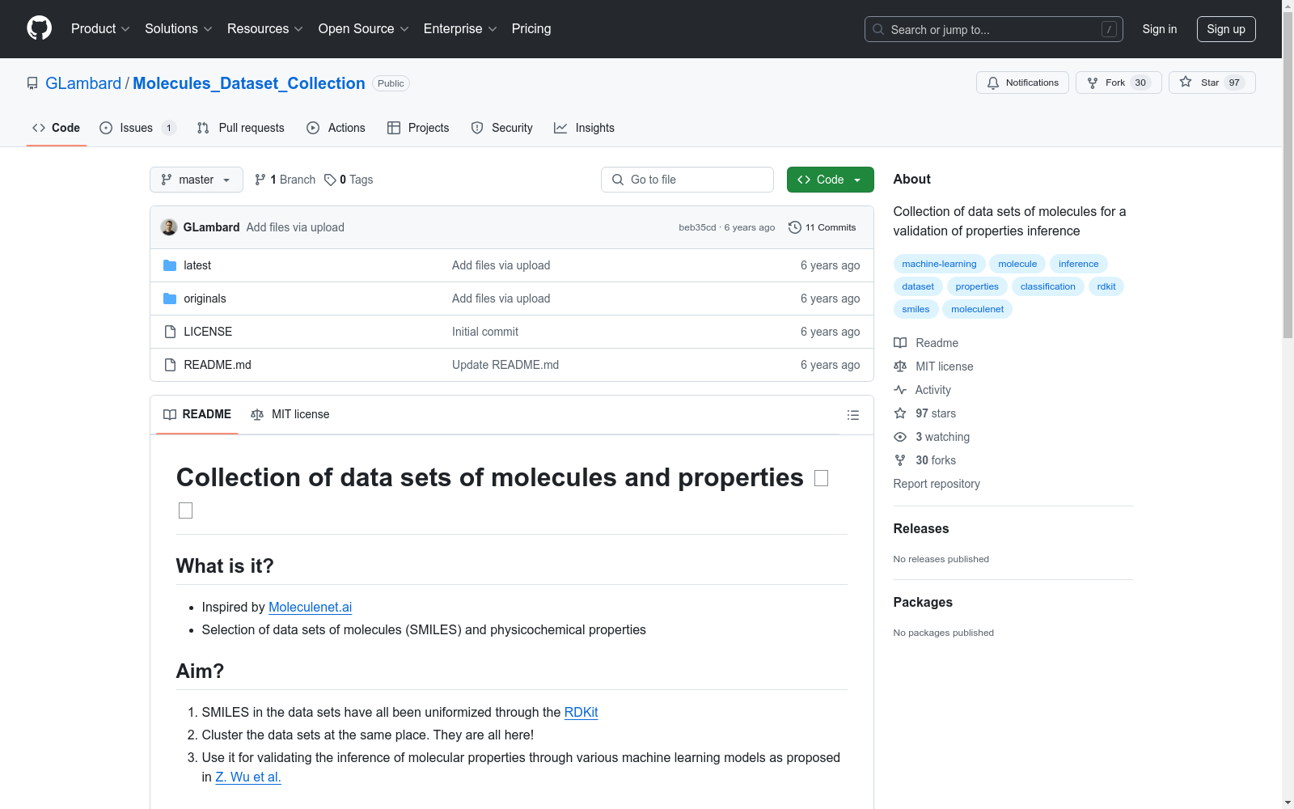Viewport: 1294px width, 809px height.
Task: Click the machine-learning topic tag
Action: click(939, 264)
